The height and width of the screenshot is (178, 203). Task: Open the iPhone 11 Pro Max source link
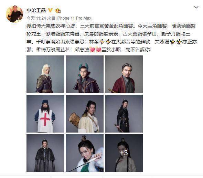click(x=74, y=18)
